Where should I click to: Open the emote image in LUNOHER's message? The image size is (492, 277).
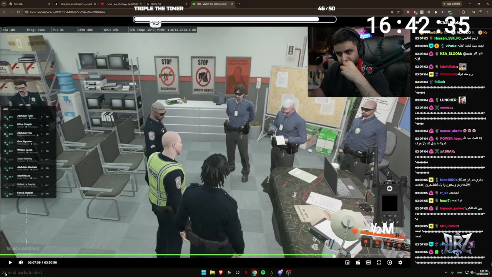462,100
